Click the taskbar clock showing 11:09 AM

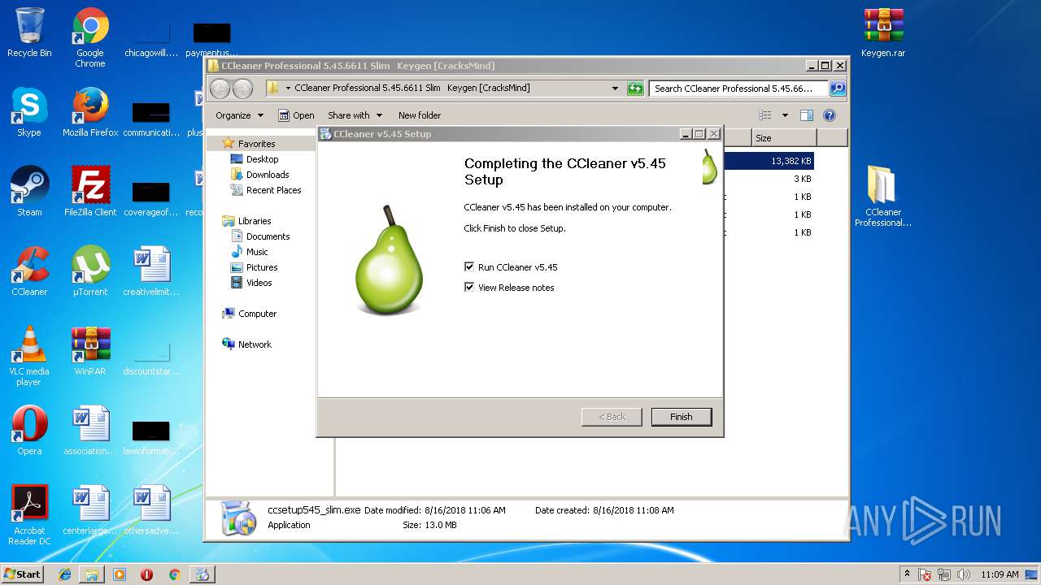tap(1000, 574)
